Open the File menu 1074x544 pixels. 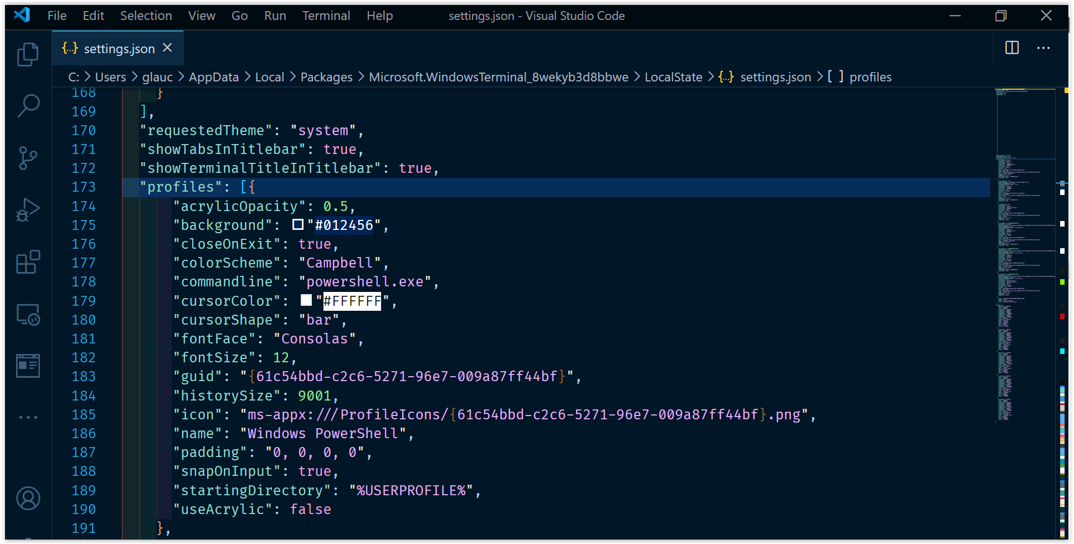[x=57, y=16]
